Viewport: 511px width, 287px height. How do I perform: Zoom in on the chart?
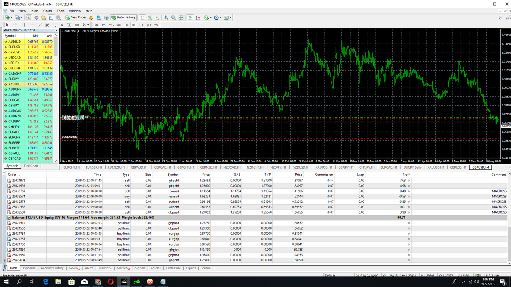(166, 18)
